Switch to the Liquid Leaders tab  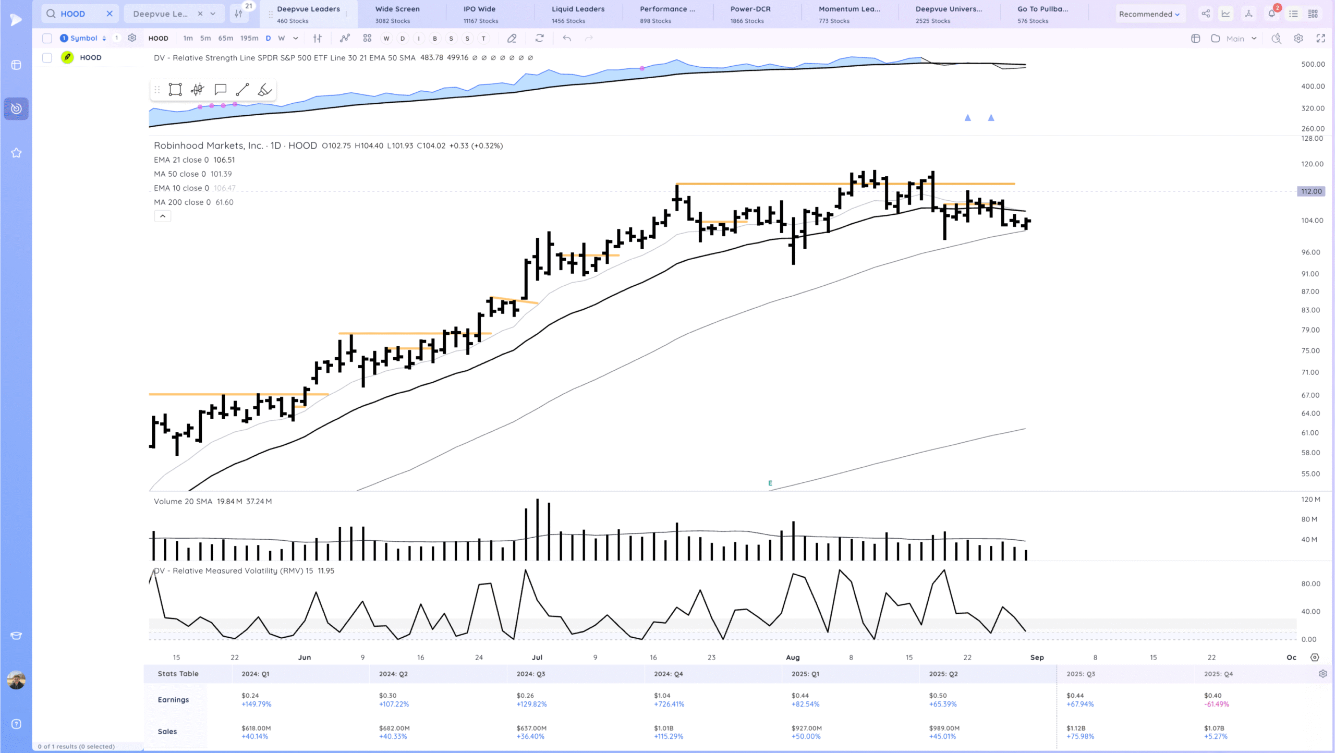[578, 14]
